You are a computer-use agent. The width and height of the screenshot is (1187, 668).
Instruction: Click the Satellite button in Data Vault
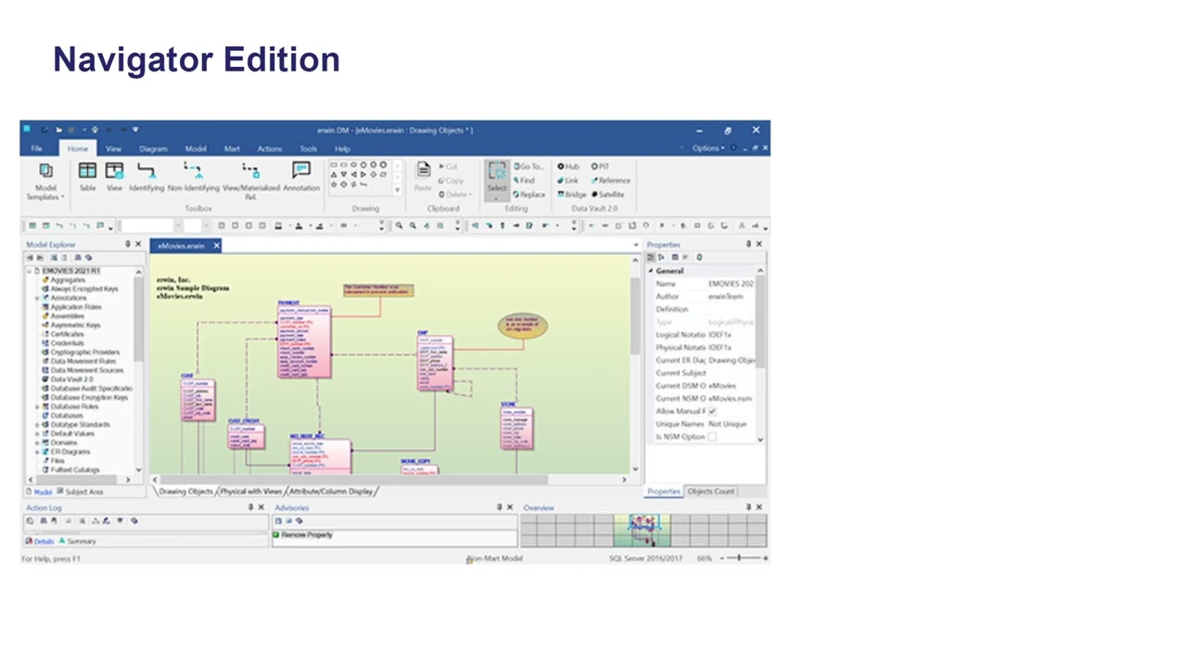click(608, 195)
